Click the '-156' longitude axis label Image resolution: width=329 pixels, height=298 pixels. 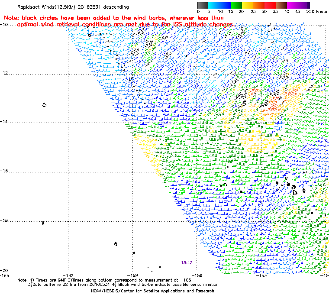coord(197,275)
